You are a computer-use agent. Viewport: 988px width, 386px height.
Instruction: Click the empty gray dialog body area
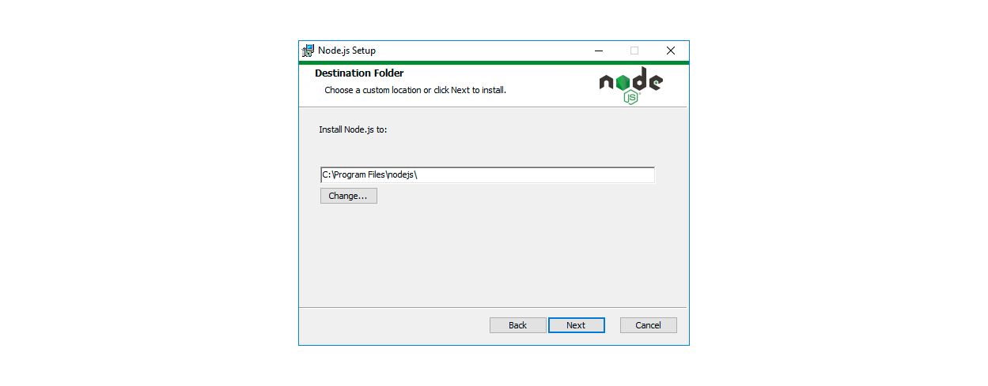(x=494, y=253)
